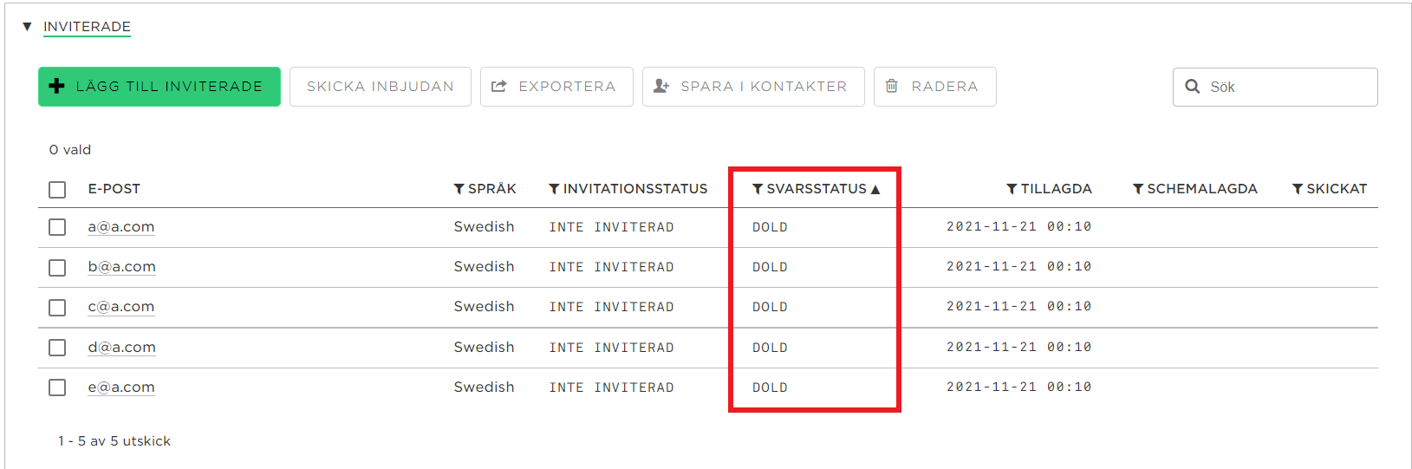Click the contact-add icon on SPARA button

[x=661, y=86]
